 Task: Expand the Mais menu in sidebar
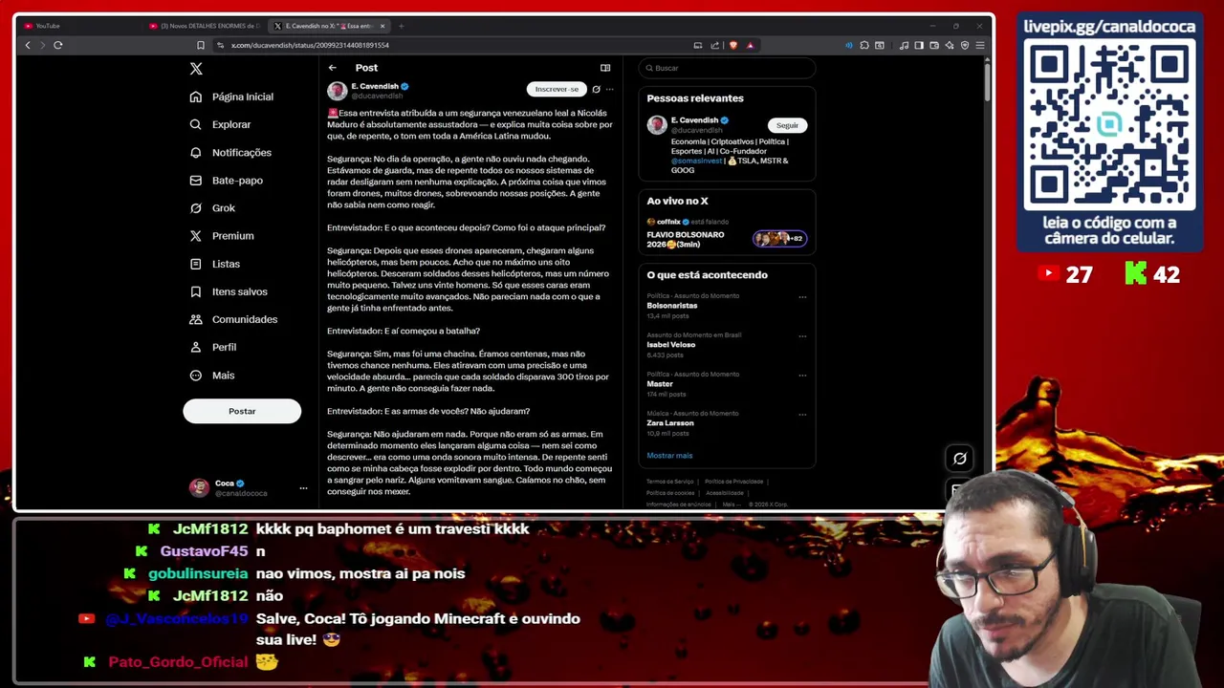pyautogui.click(x=212, y=375)
